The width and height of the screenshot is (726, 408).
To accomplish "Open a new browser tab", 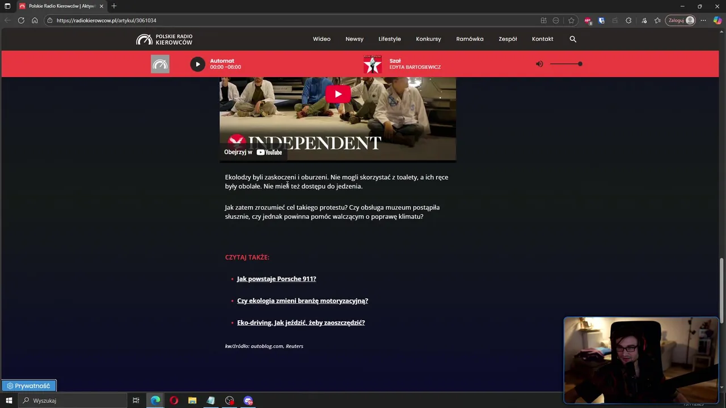I will click(x=114, y=6).
